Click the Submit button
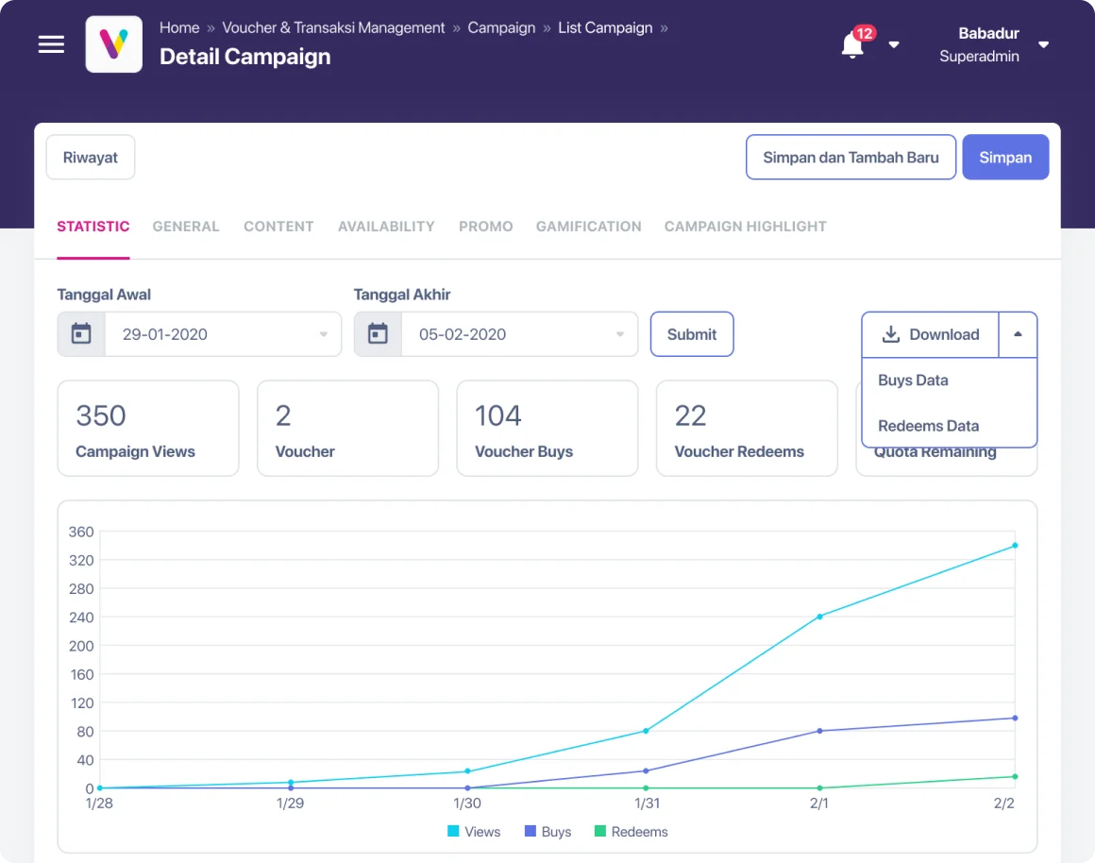This screenshot has height=863, width=1095. 691,334
